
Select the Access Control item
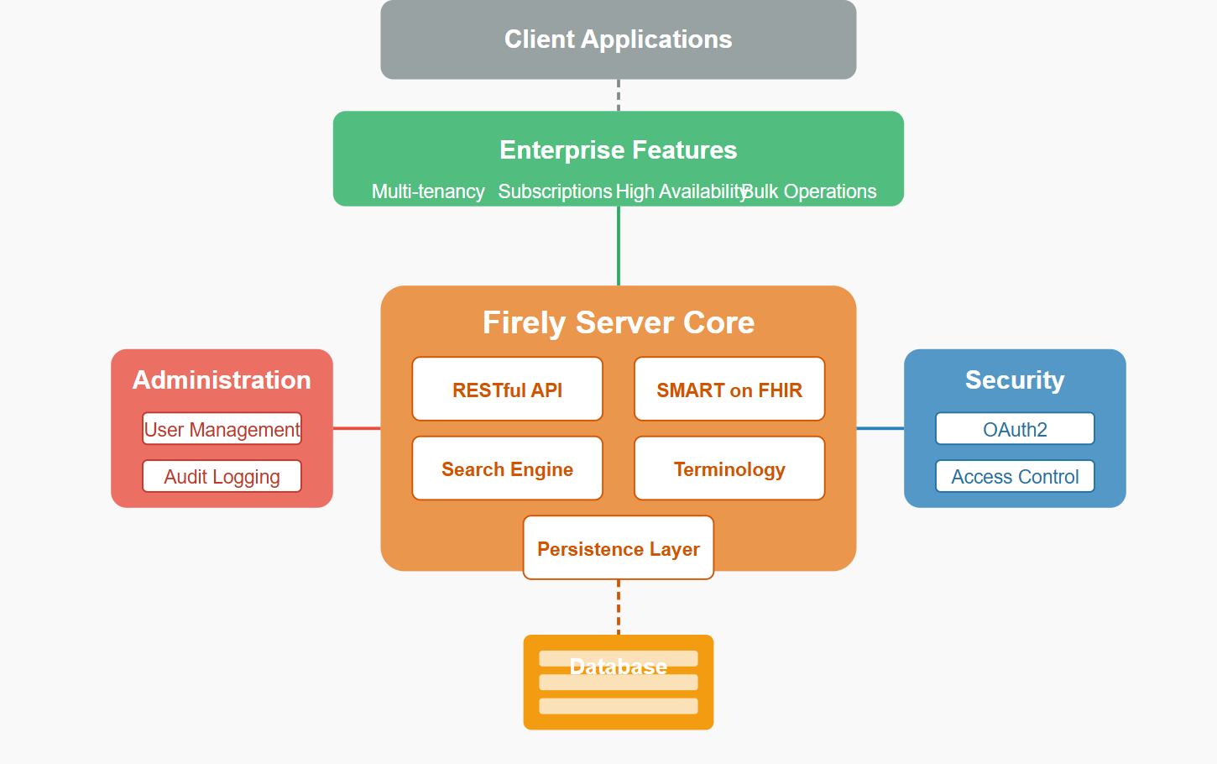(x=1015, y=476)
